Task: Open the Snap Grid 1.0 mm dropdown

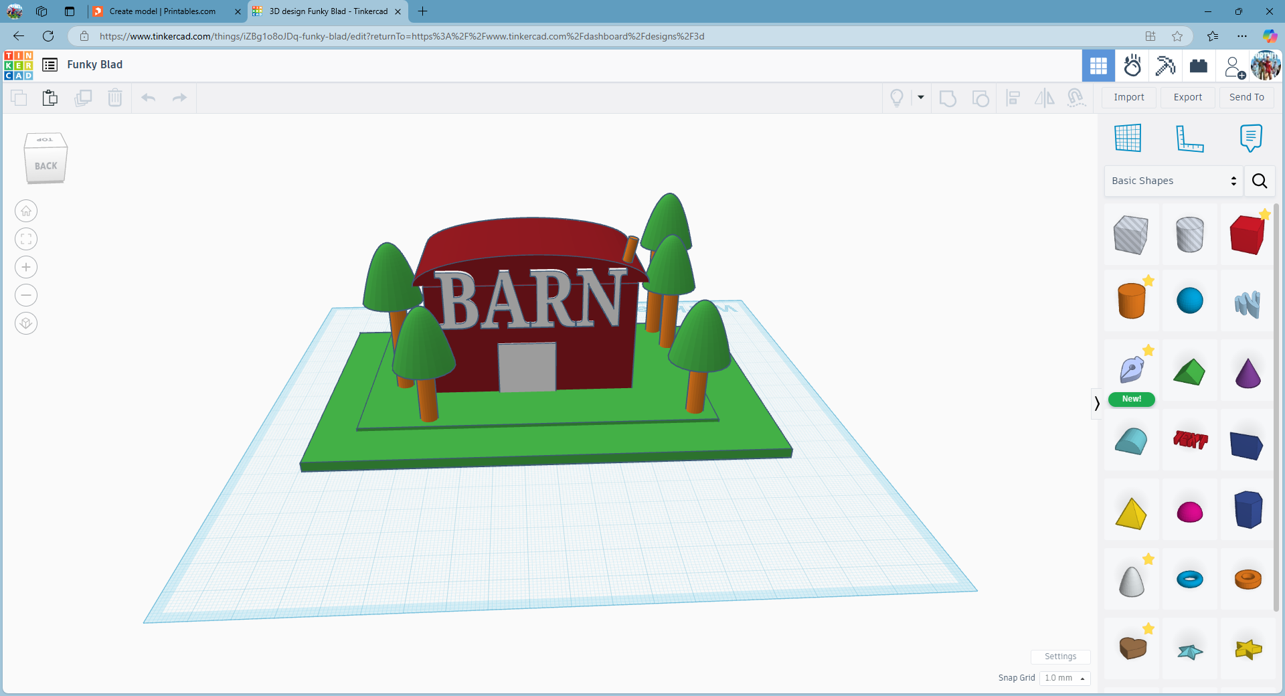Action: click(x=1065, y=678)
